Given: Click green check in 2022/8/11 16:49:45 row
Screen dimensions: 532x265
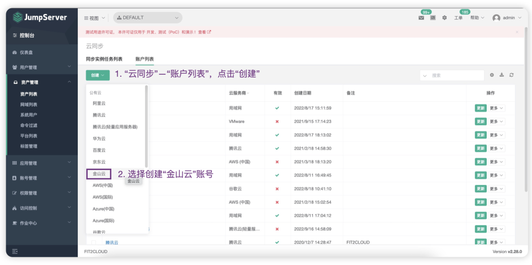Looking at the screenshot, I should point(277,176).
